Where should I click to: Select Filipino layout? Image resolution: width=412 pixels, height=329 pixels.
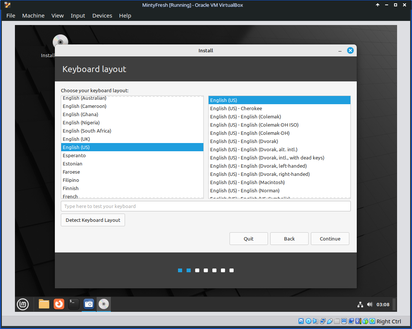[132, 180]
